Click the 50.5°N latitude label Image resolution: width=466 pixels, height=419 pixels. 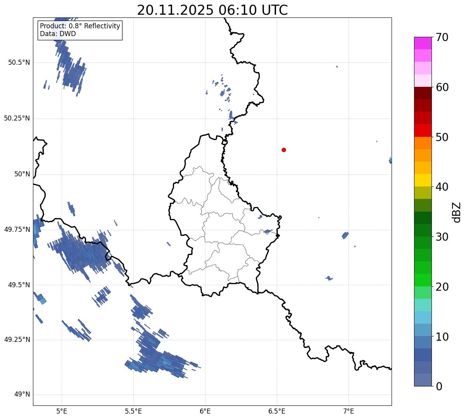[x=19, y=62]
